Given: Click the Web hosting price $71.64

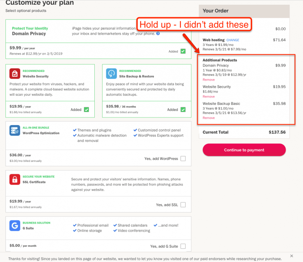Looking at the screenshot, I should pyautogui.click(x=279, y=40).
